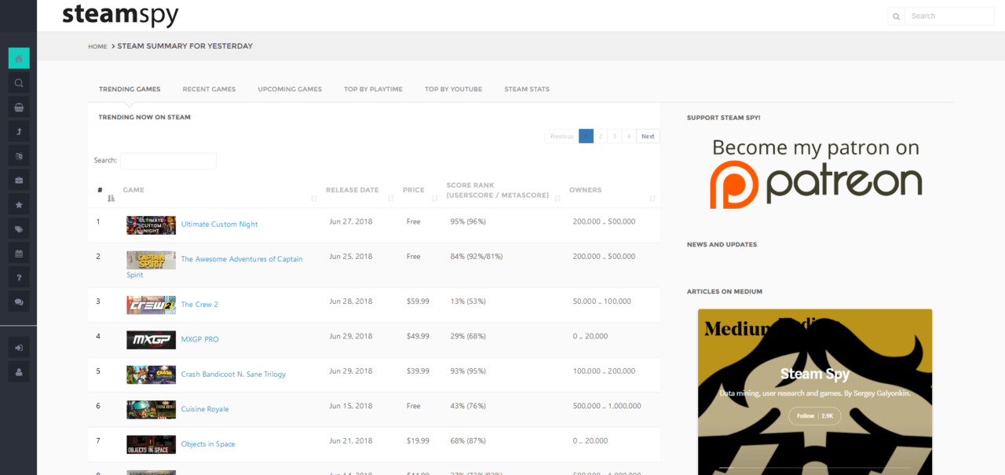Click the table Search filter field

[x=168, y=161]
